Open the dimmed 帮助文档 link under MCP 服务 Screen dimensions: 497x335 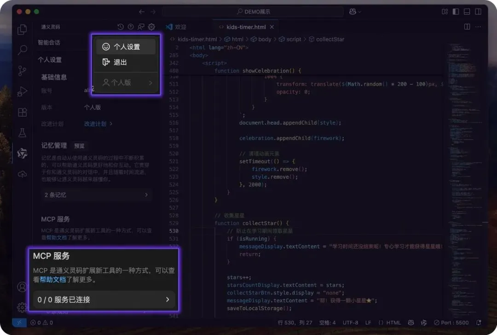tap(57, 237)
